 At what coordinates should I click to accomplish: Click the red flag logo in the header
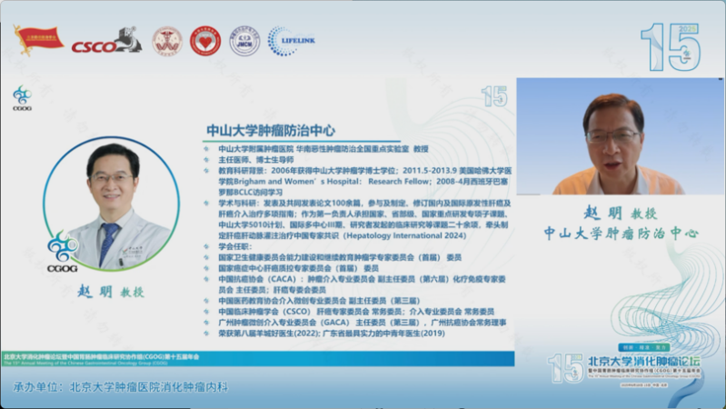tap(38, 38)
